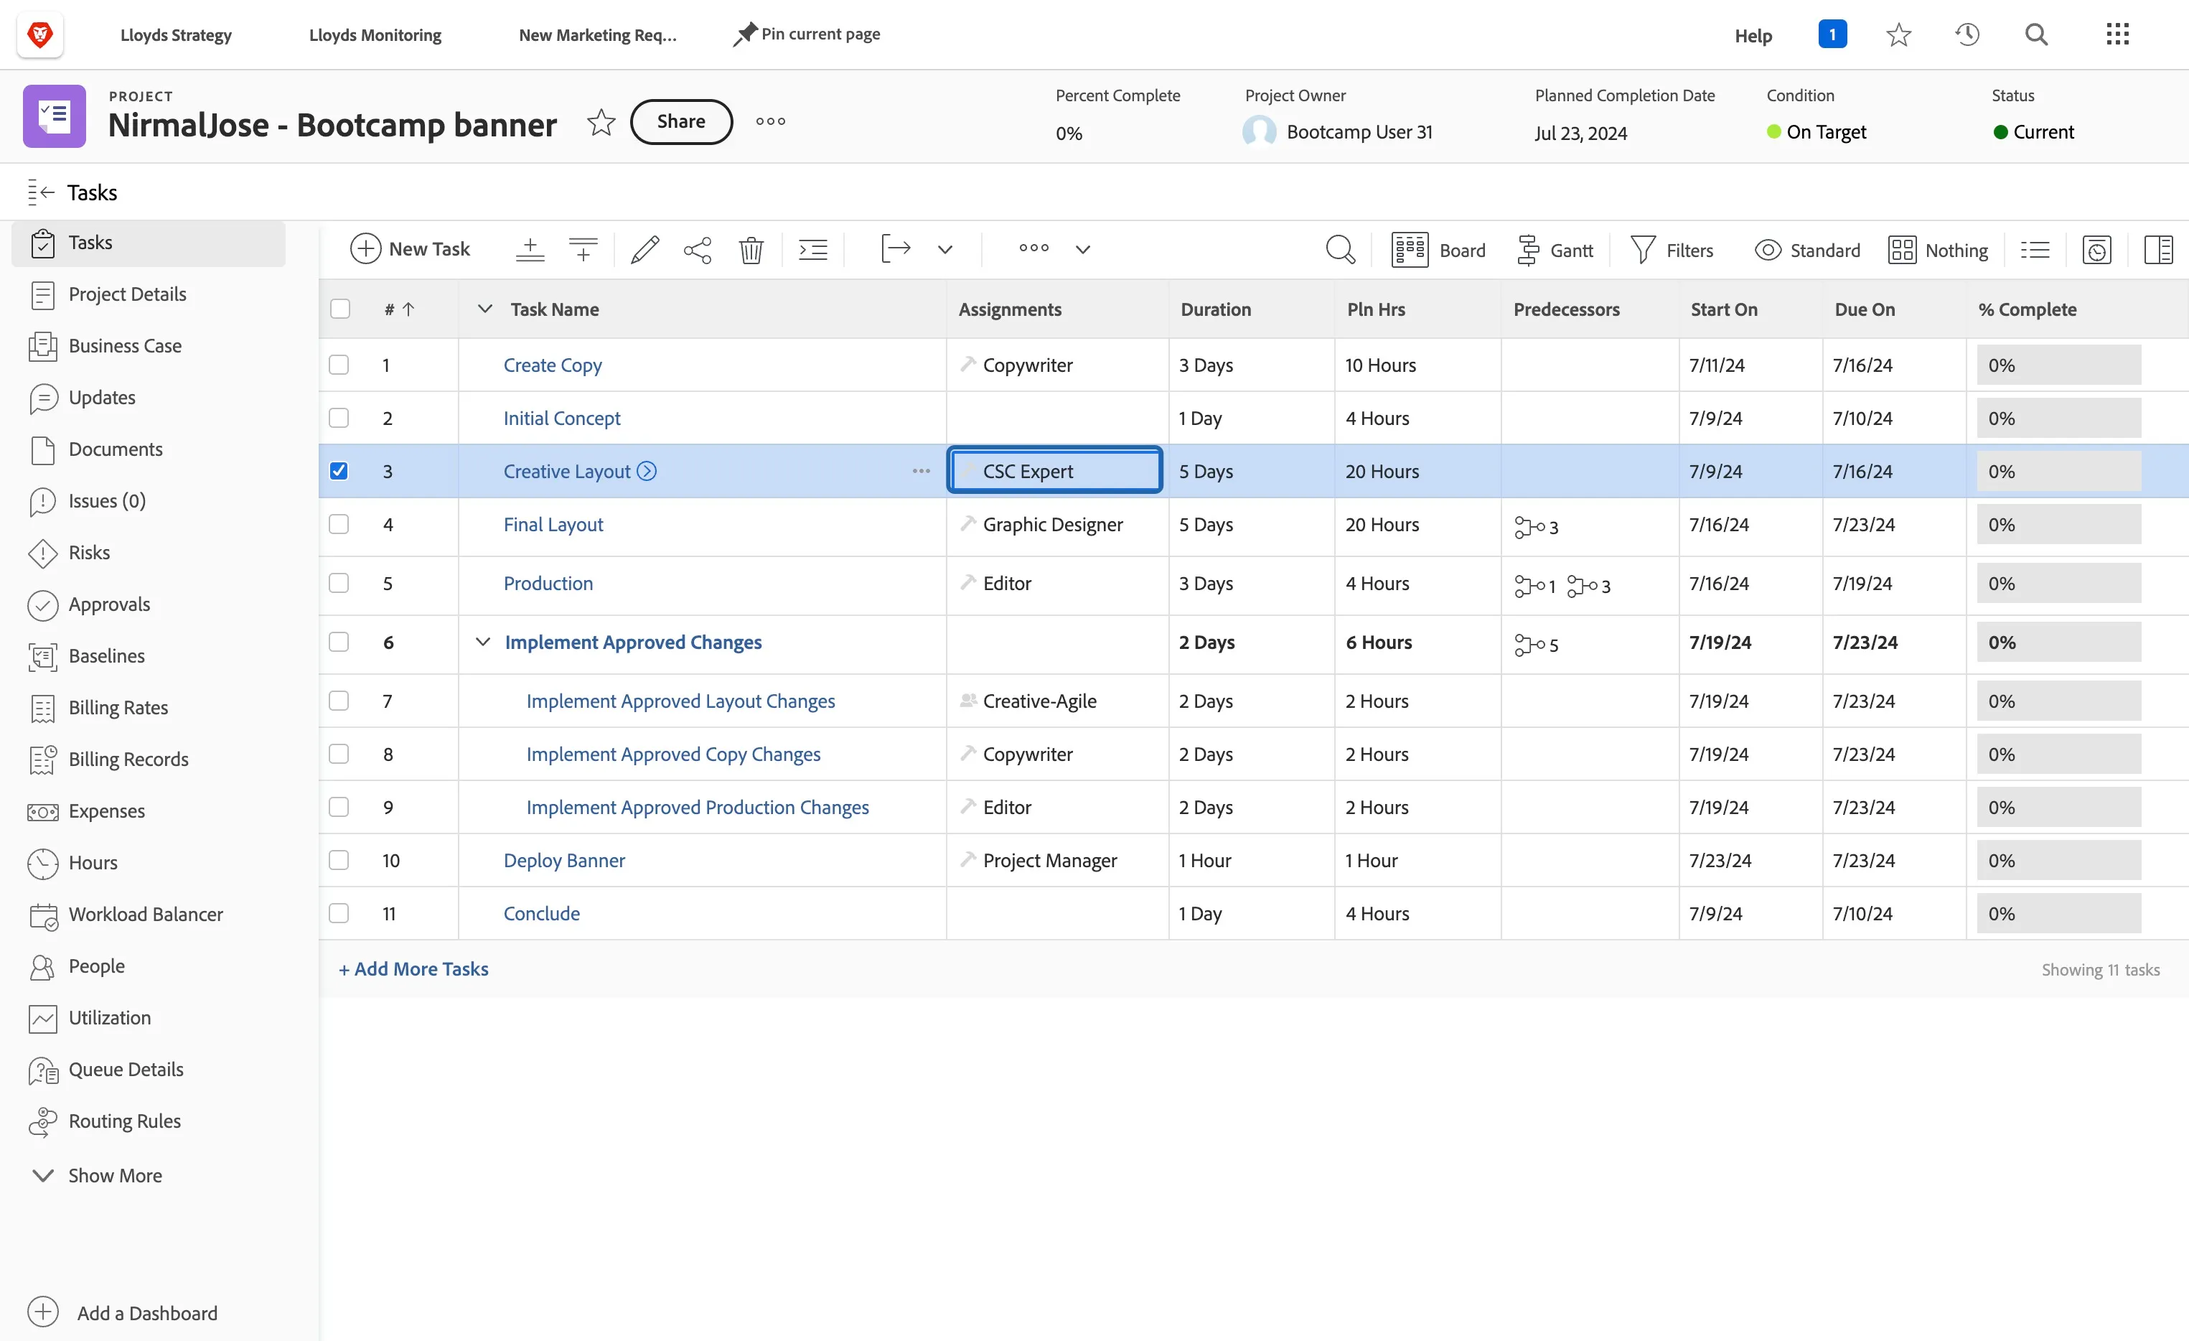Open Project Details in left panel
The image size is (2189, 1341).
click(127, 294)
